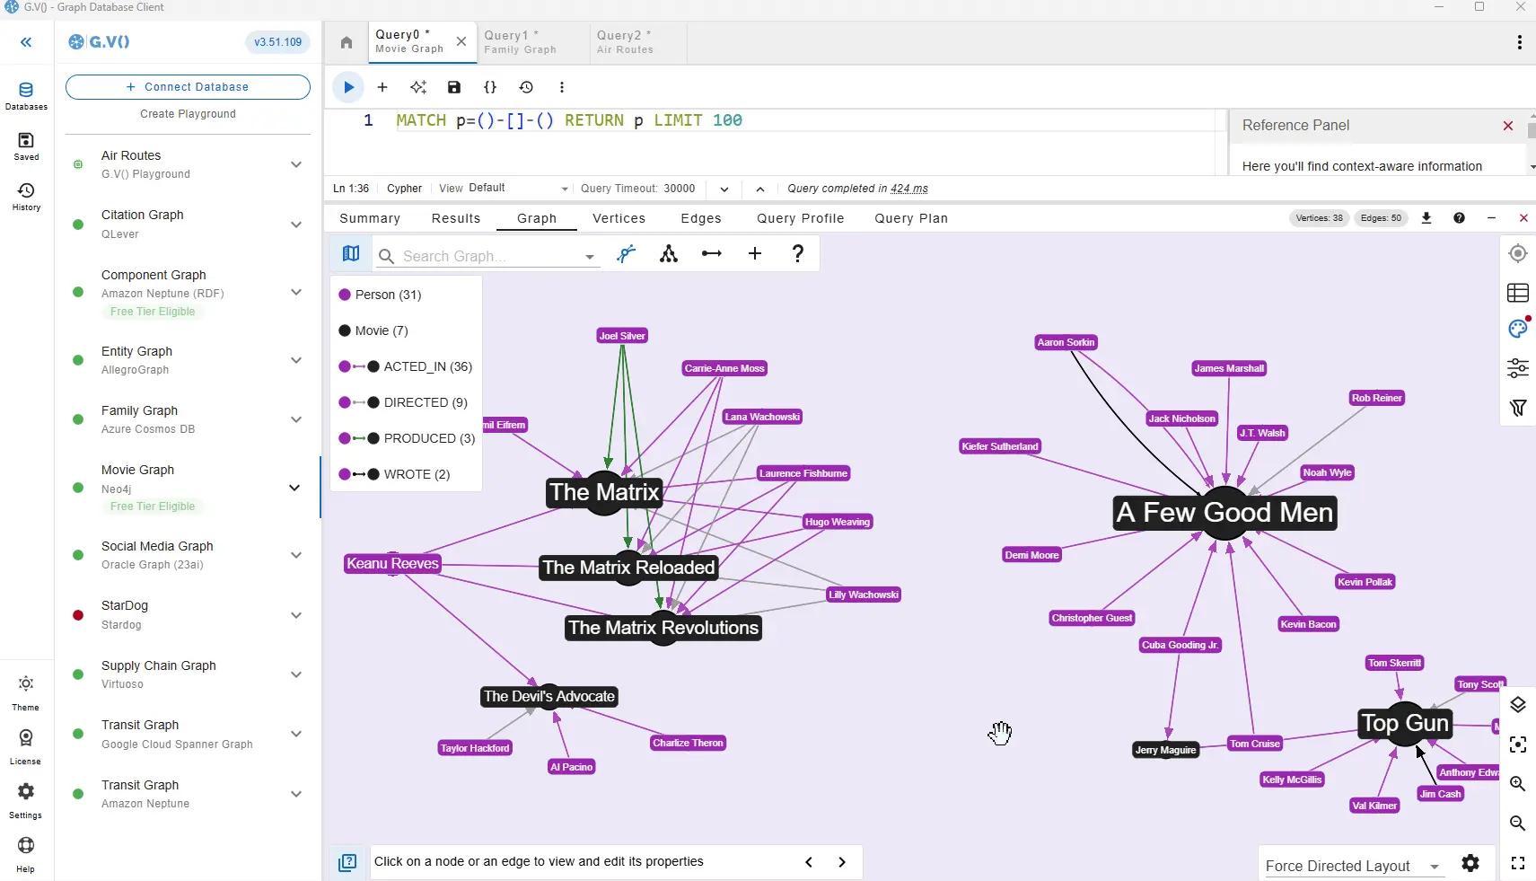The height and width of the screenshot is (881, 1536).
Task: Format query with curly braces icon
Action: point(490,87)
